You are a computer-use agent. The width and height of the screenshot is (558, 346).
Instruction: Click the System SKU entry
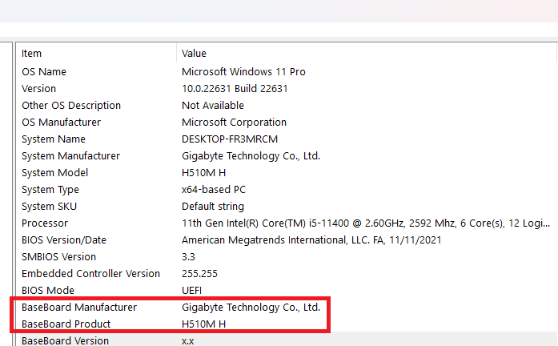[x=50, y=206]
